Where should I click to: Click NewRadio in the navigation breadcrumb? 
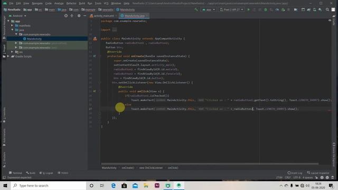(x=12, y=9)
